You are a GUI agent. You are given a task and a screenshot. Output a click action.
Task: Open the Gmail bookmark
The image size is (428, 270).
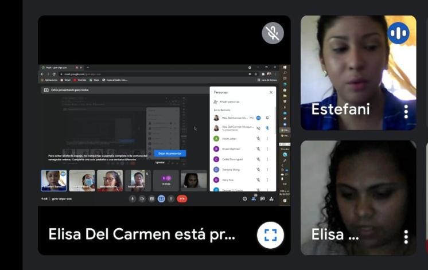click(x=65, y=80)
